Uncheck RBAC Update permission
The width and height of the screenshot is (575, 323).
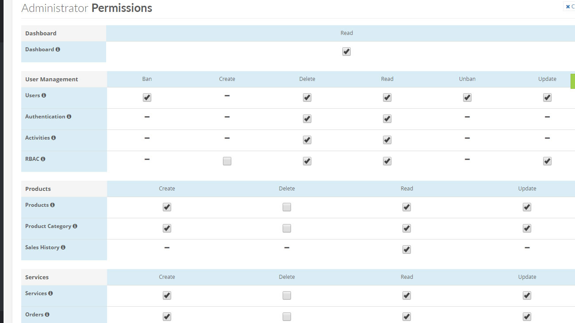547,161
